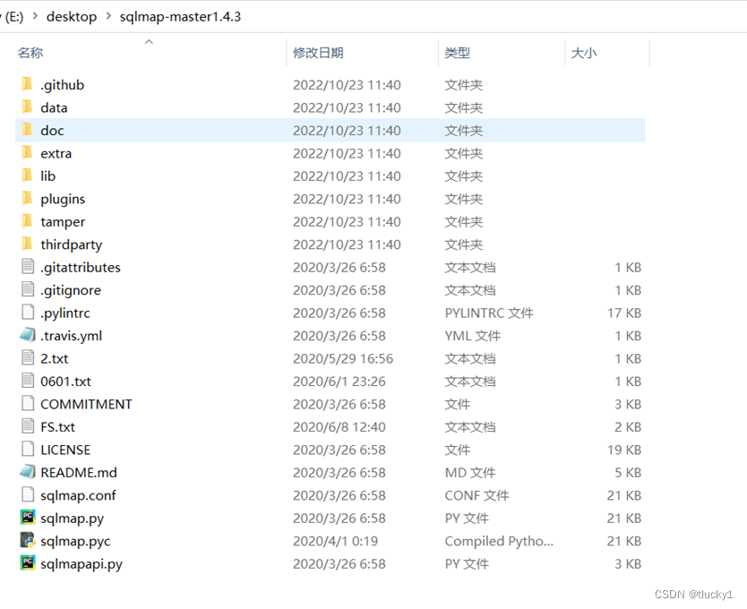Select the doc folder name

(52, 131)
